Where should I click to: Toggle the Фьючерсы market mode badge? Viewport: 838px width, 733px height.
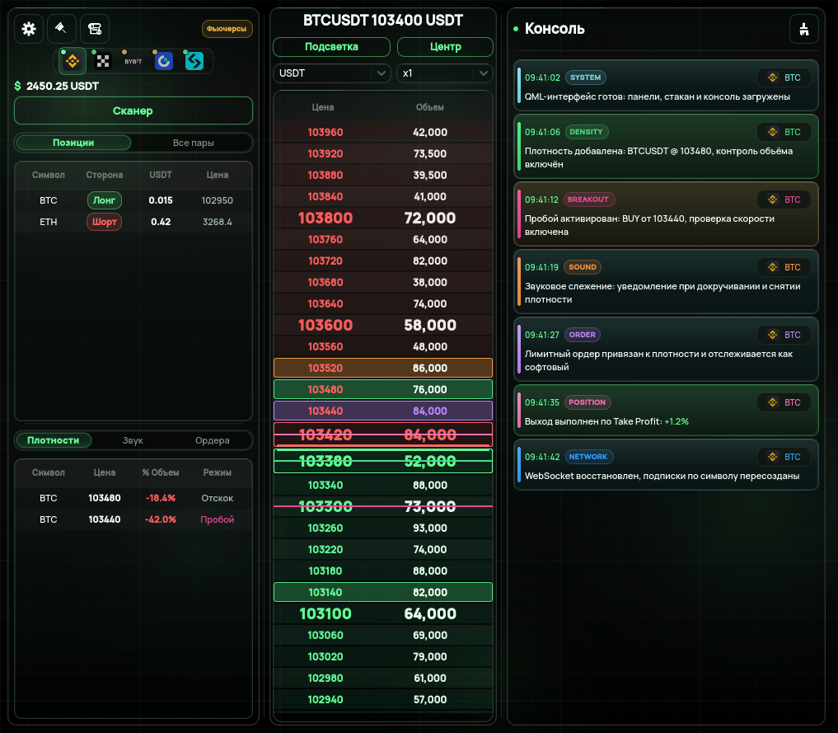coord(227,29)
